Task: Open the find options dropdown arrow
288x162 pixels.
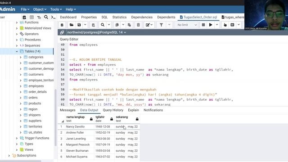Action: (x=109, y=25)
